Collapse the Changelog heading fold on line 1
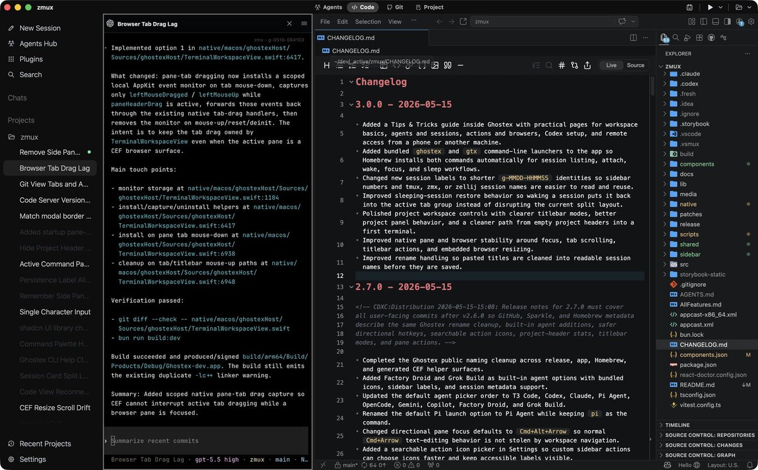758x470 pixels. [x=351, y=81]
